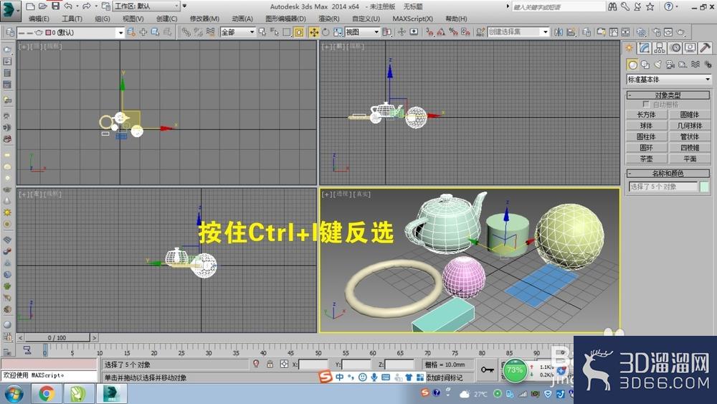Image resolution: width=717 pixels, height=404 pixels.
Task: Toggle the Window/Crossing selection icon
Action: 299,32
